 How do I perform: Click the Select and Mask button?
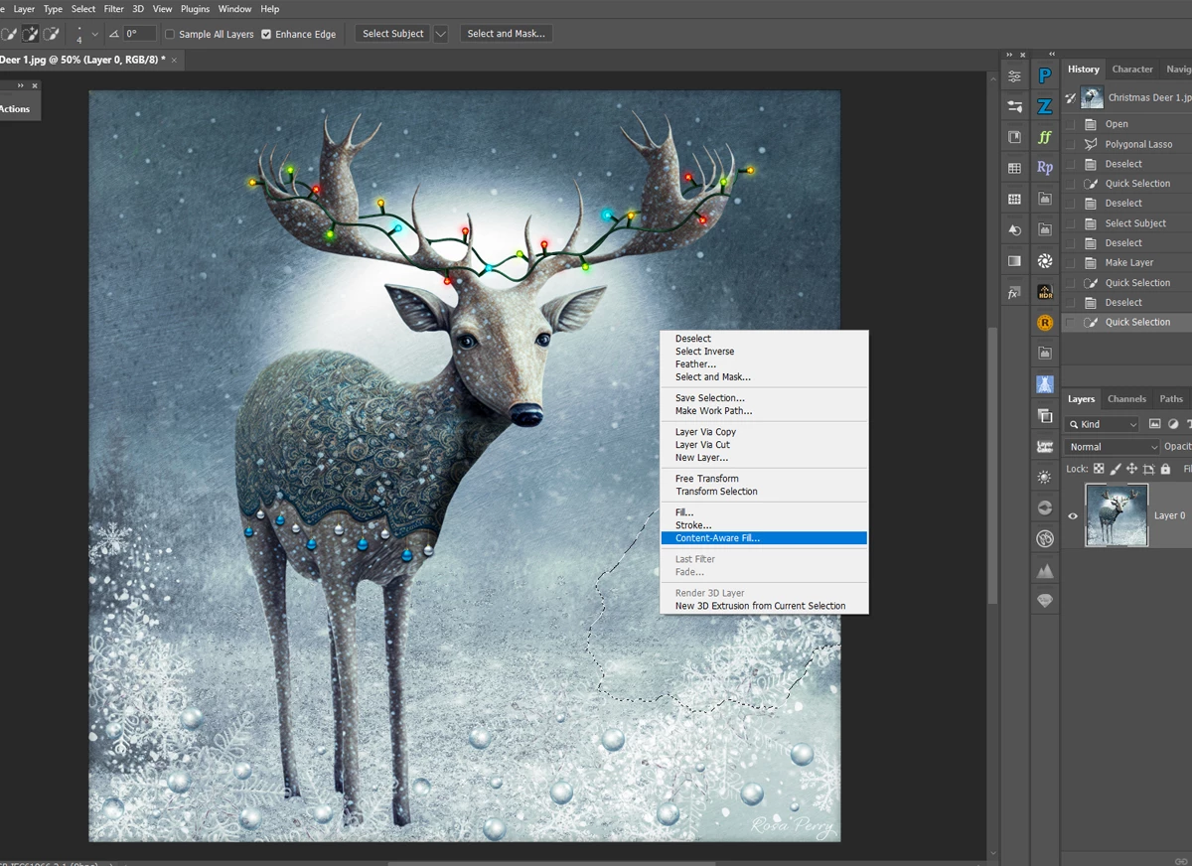point(506,34)
